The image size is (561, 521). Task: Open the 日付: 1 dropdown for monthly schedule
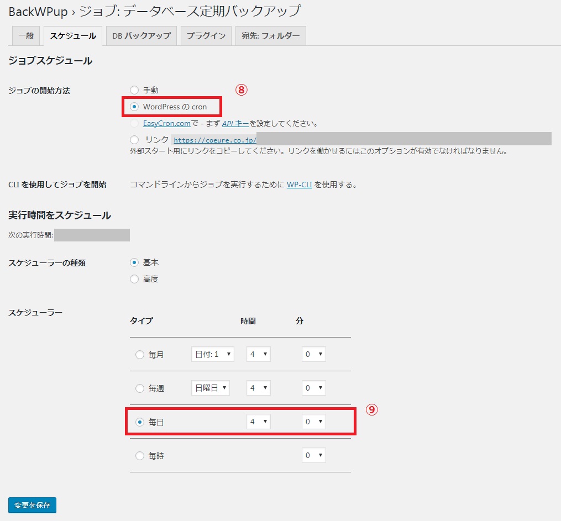212,355
